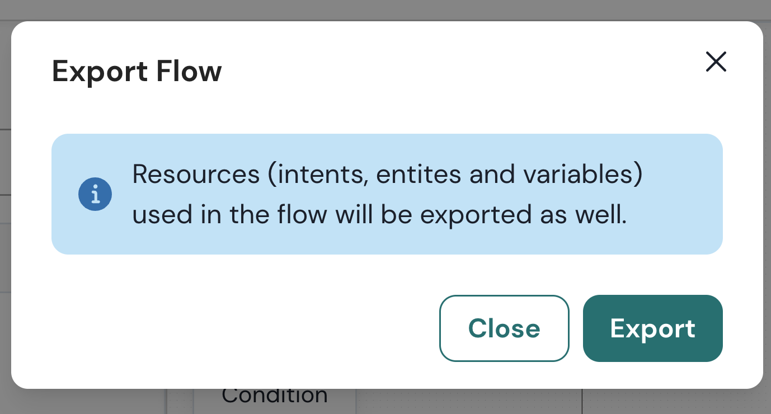771x414 pixels.
Task: Click the "Export Flow" dialog title
Action: [137, 72]
